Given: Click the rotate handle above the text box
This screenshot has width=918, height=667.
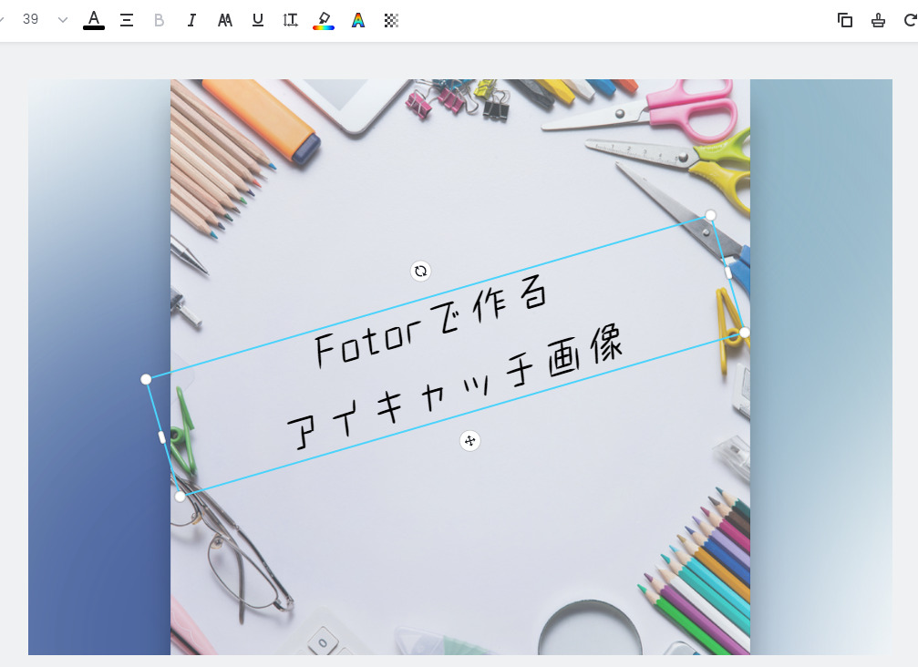Looking at the screenshot, I should 420,271.
